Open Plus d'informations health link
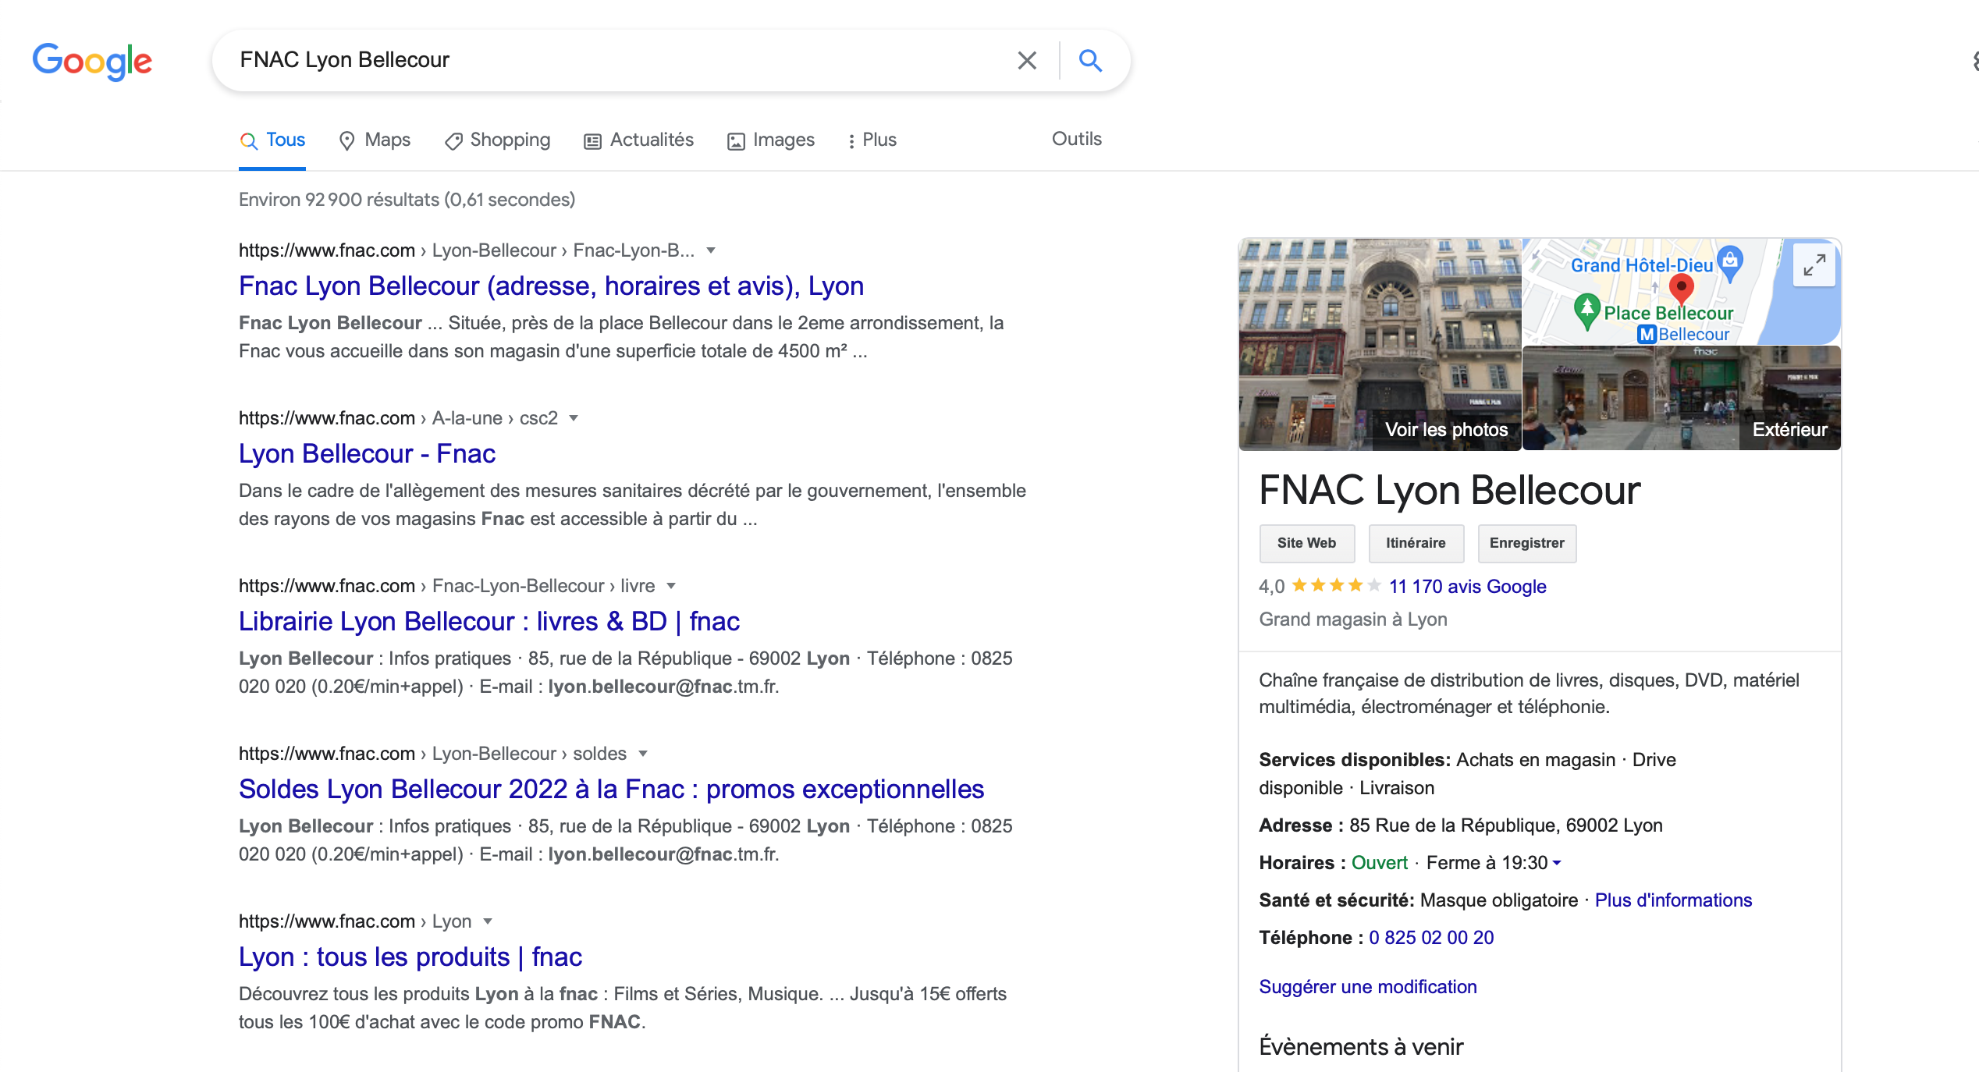Viewport: 1979px width, 1072px height. click(1673, 900)
